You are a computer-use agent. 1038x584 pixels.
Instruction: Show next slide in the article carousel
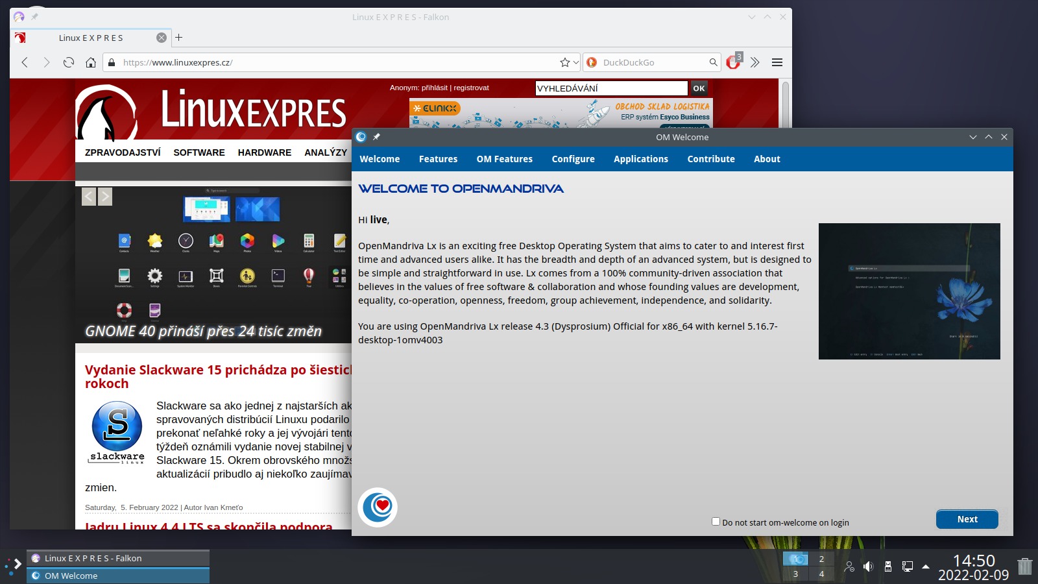click(105, 197)
